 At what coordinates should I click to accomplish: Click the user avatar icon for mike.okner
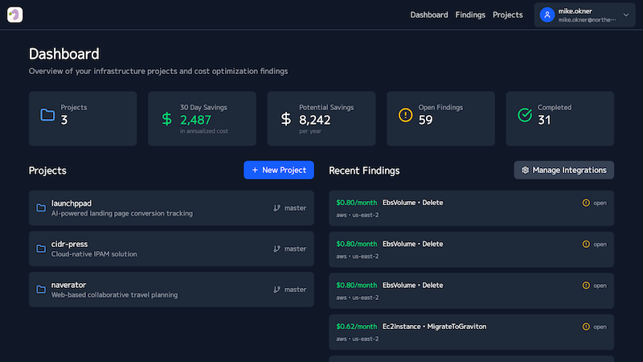(x=547, y=14)
